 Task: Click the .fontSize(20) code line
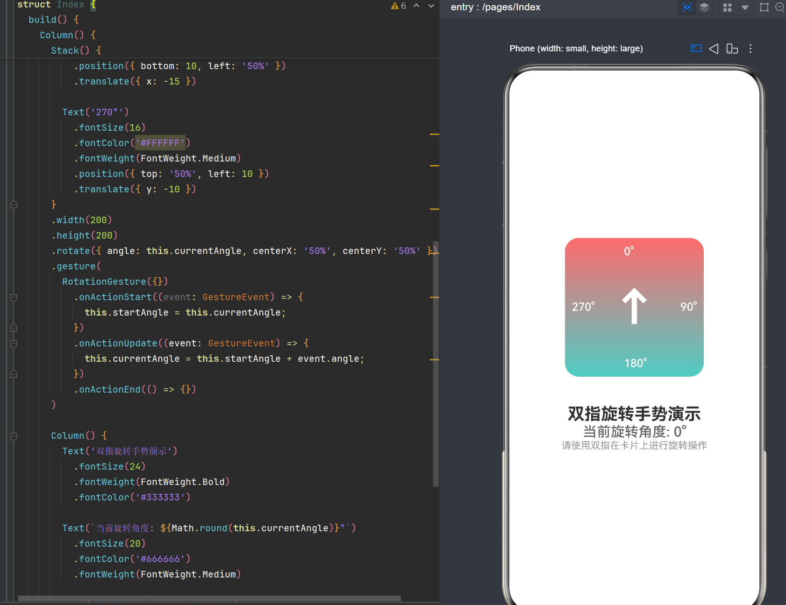click(x=109, y=543)
